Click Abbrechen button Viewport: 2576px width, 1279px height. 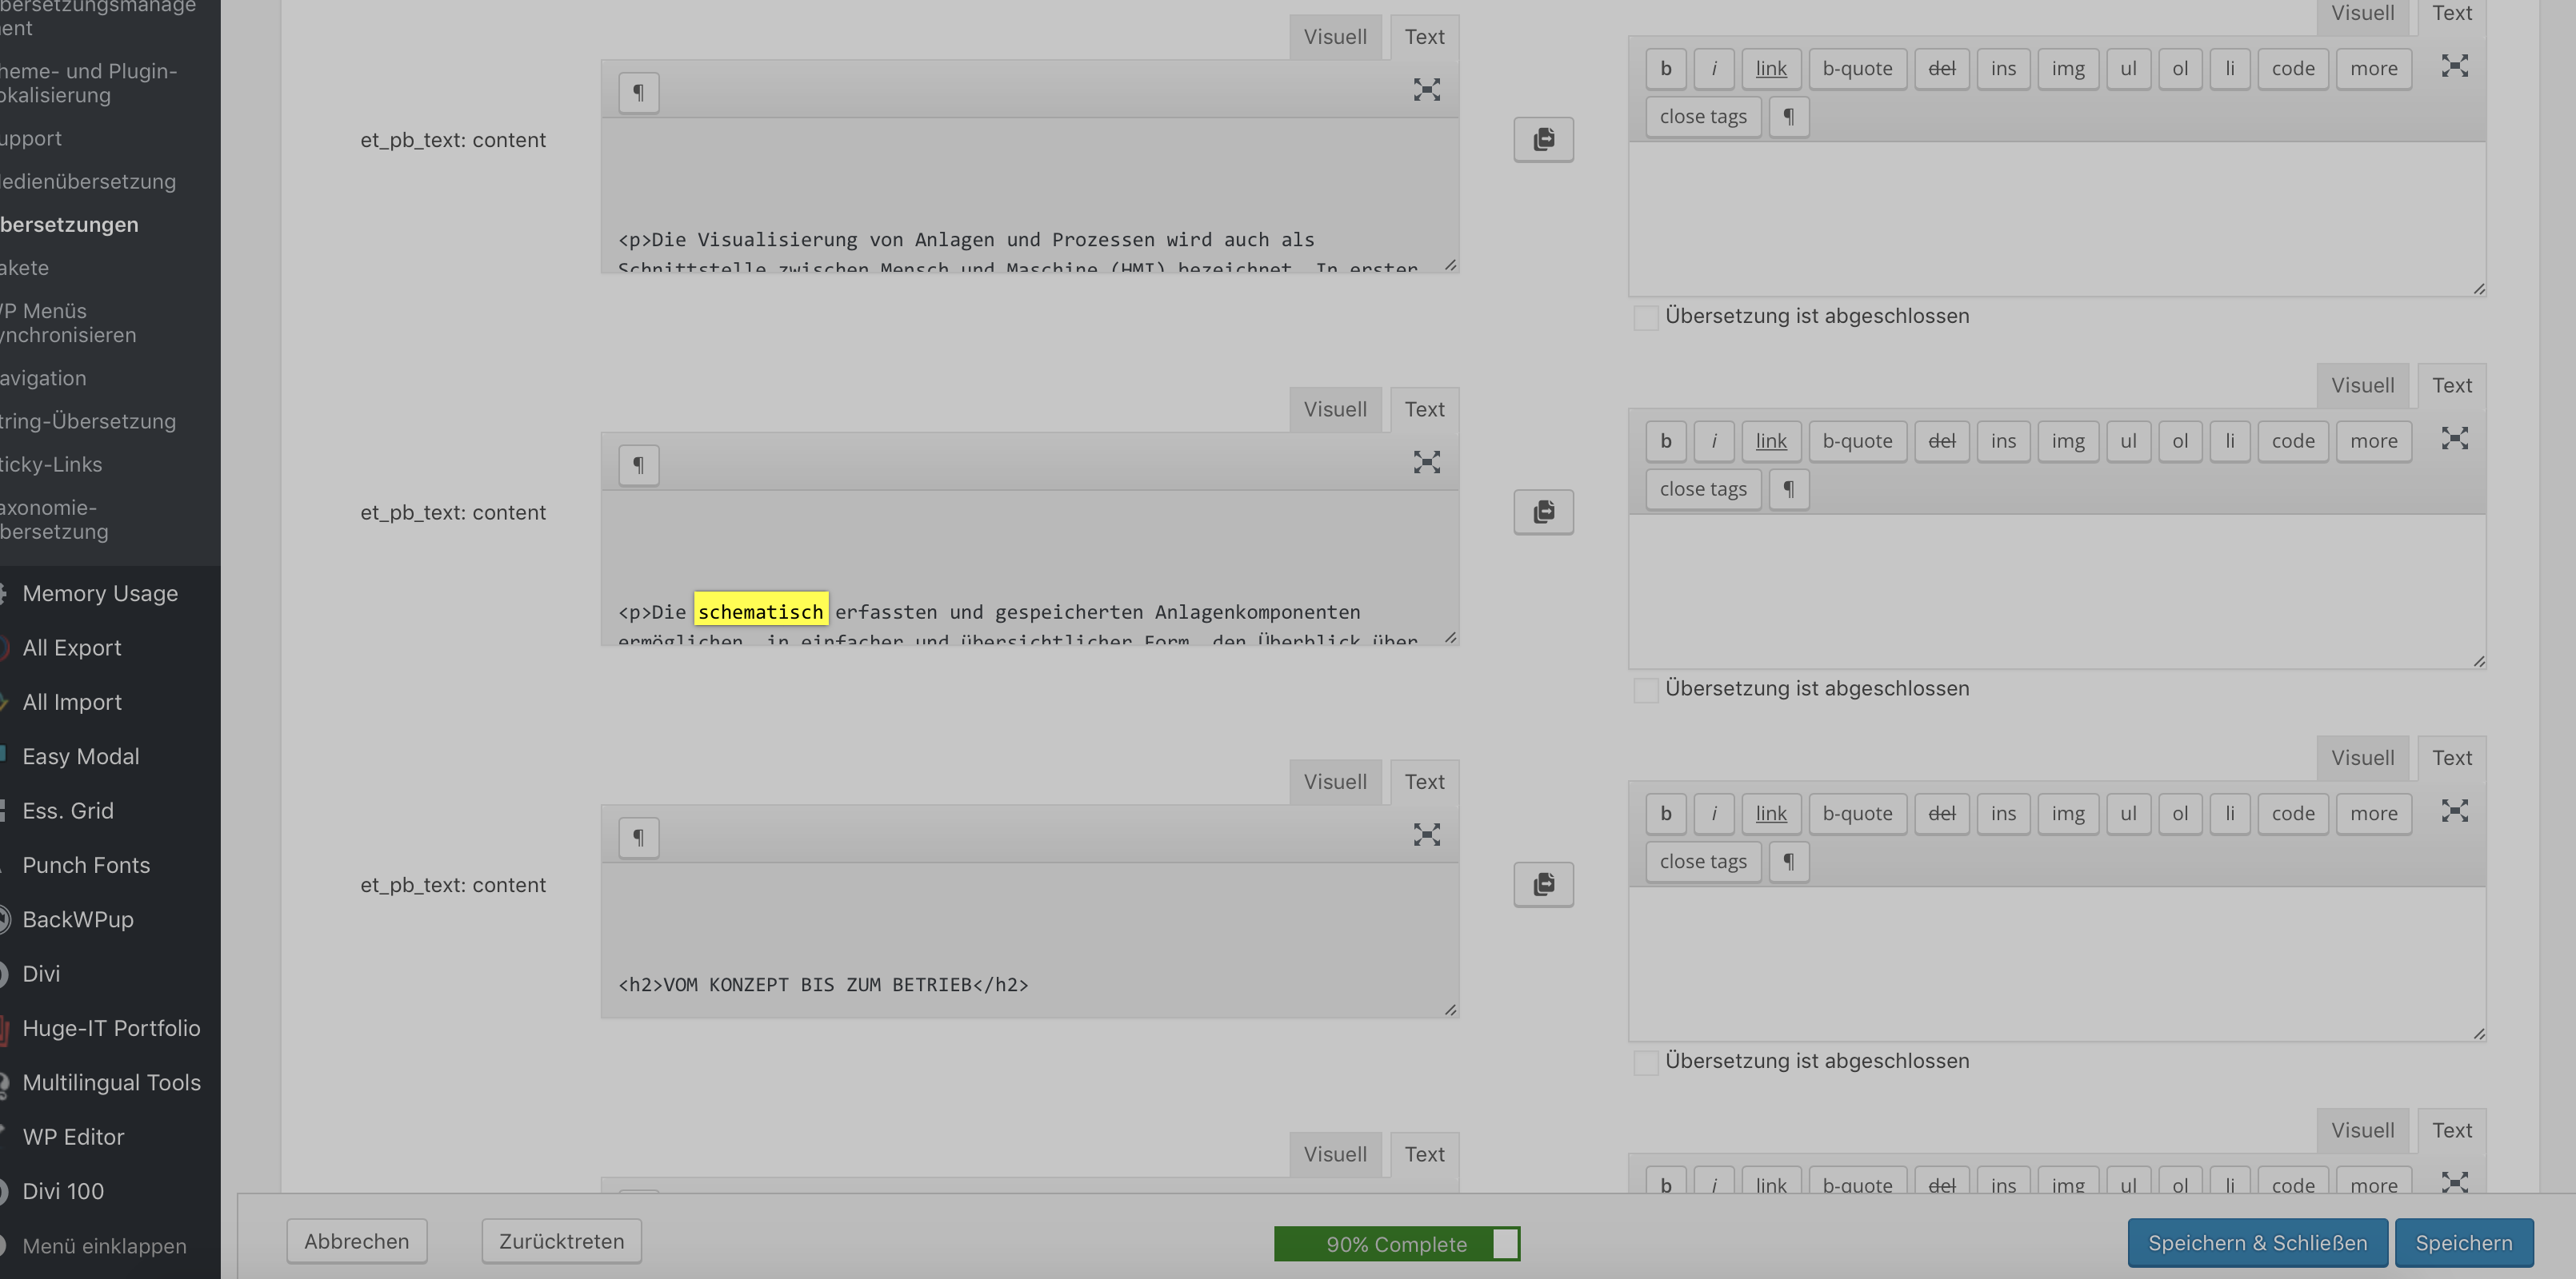tap(357, 1241)
